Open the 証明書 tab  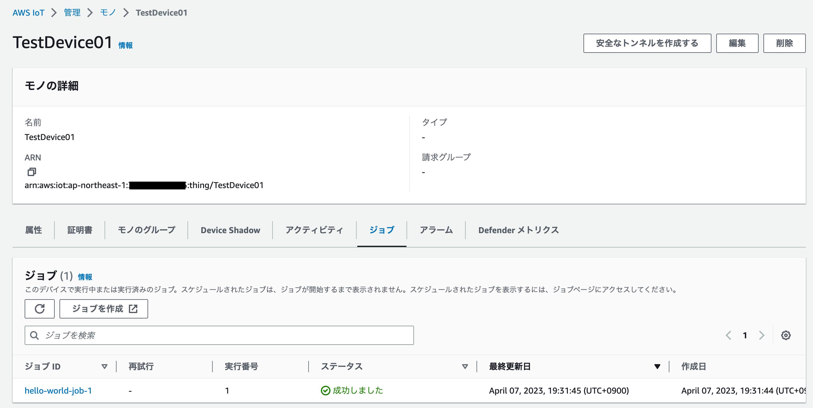click(80, 230)
